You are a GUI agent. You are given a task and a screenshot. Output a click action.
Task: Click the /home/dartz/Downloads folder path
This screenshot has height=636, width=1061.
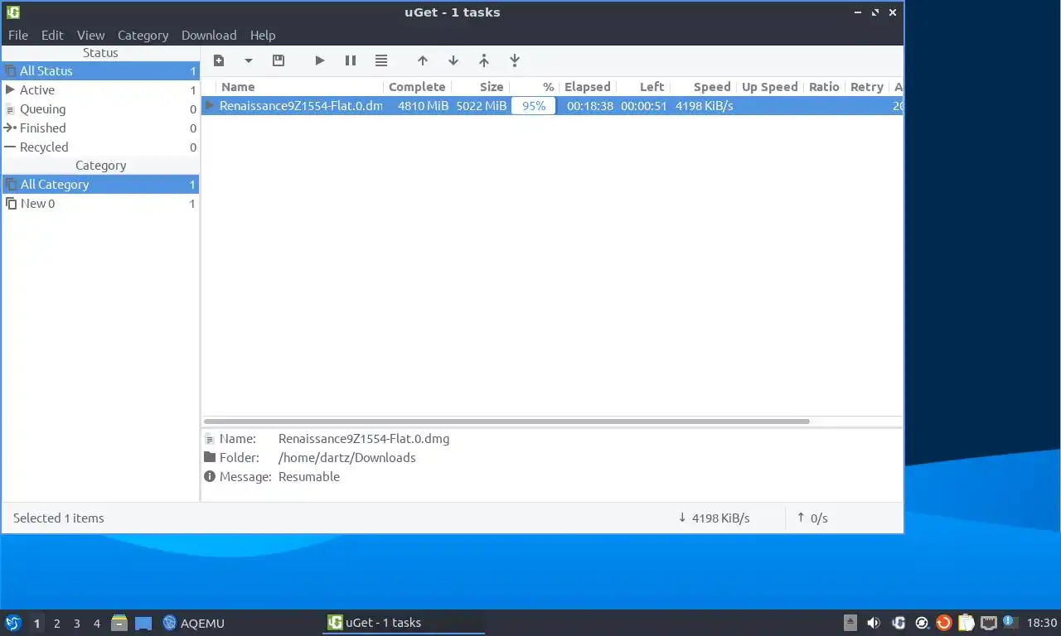pos(347,458)
